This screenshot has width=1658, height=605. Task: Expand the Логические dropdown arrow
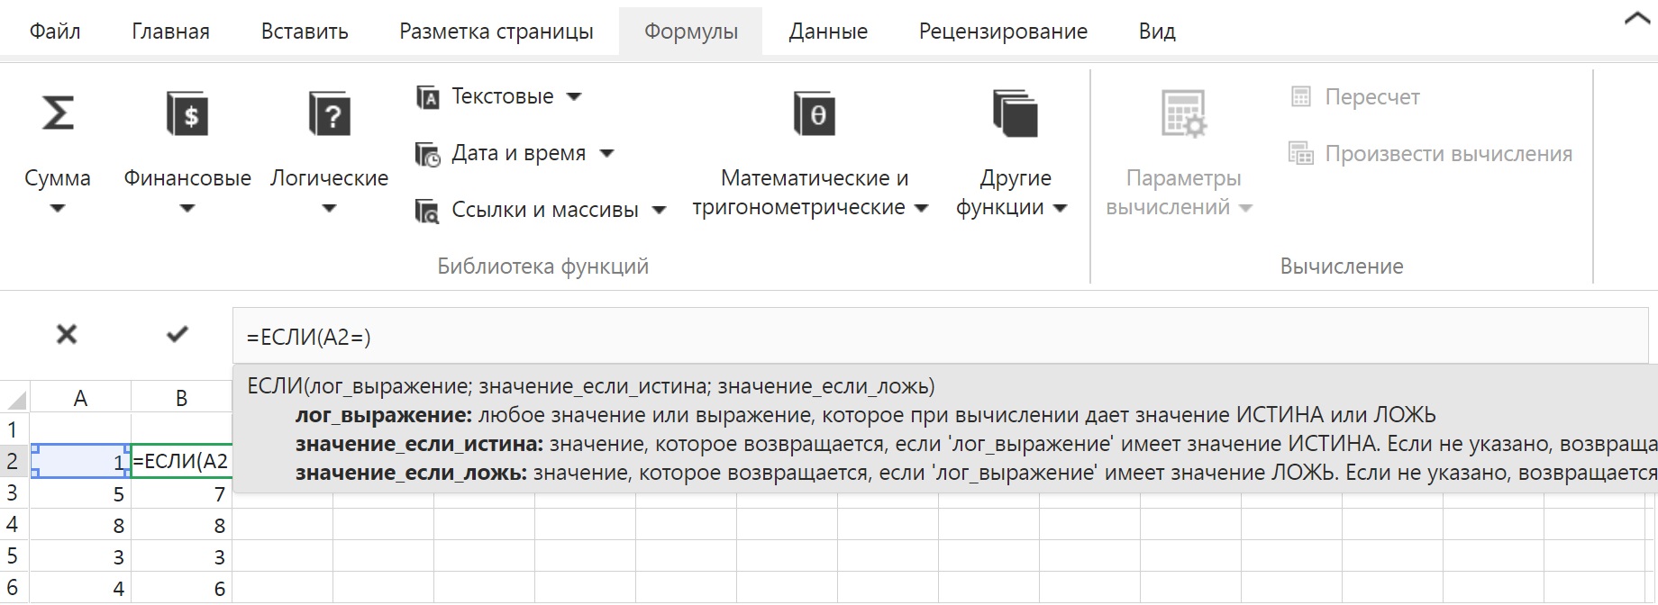[x=329, y=209]
